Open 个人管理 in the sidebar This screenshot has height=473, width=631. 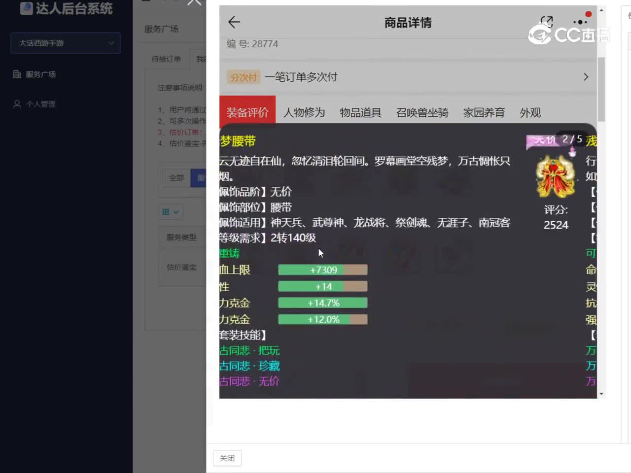click(x=40, y=104)
